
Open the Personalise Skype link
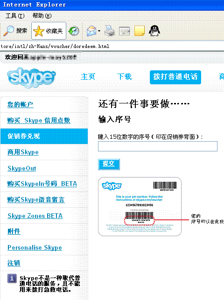[35, 247]
